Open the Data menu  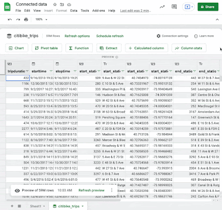[74, 11]
